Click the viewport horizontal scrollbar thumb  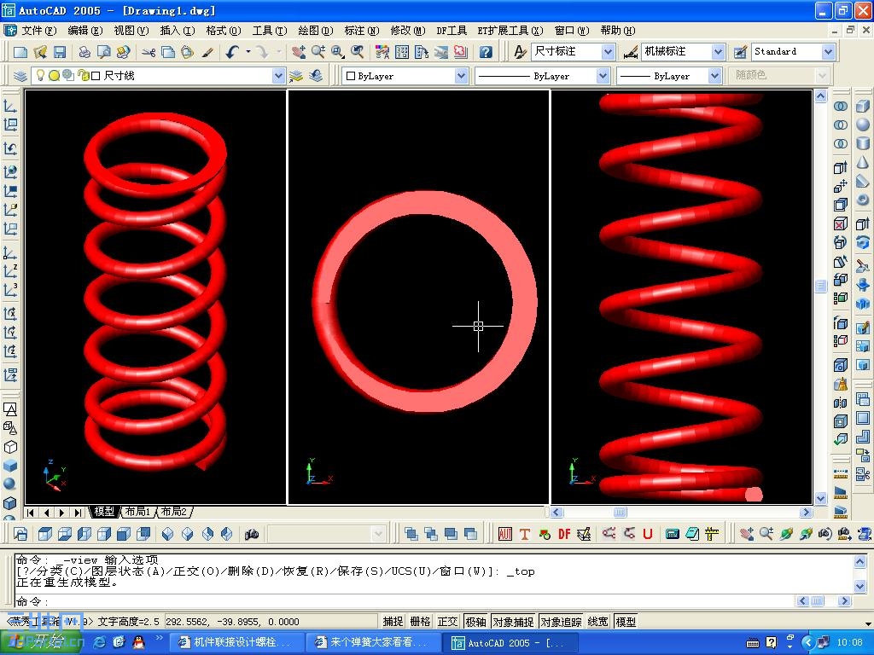click(x=620, y=512)
